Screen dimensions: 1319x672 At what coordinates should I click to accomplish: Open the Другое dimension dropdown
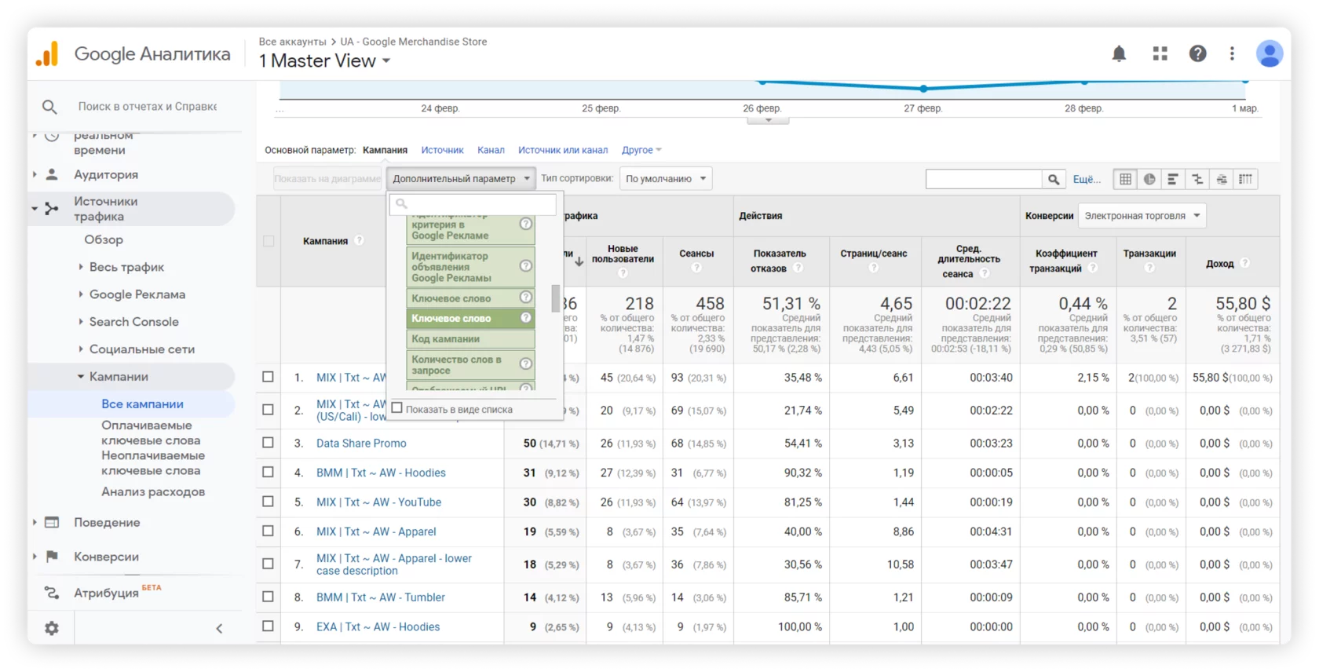pos(641,150)
